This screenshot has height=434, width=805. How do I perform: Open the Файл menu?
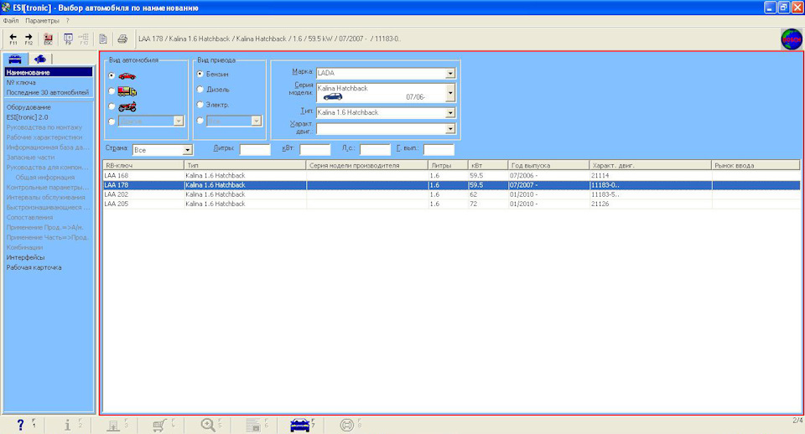(10, 19)
